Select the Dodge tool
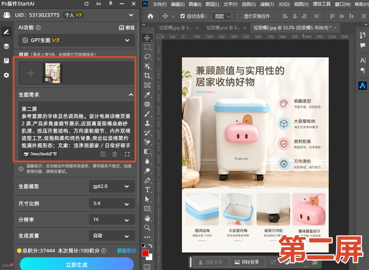The height and width of the screenshot is (270, 369). click(x=147, y=171)
